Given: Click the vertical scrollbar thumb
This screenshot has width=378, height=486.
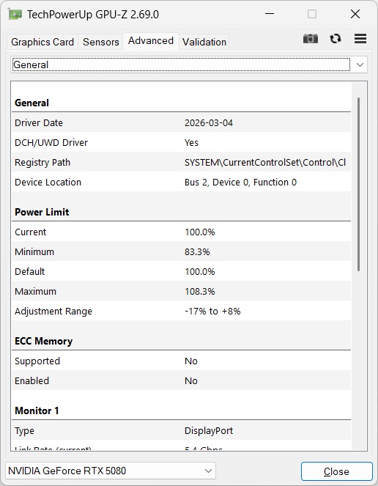Looking at the screenshot, I should pos(358,185).
